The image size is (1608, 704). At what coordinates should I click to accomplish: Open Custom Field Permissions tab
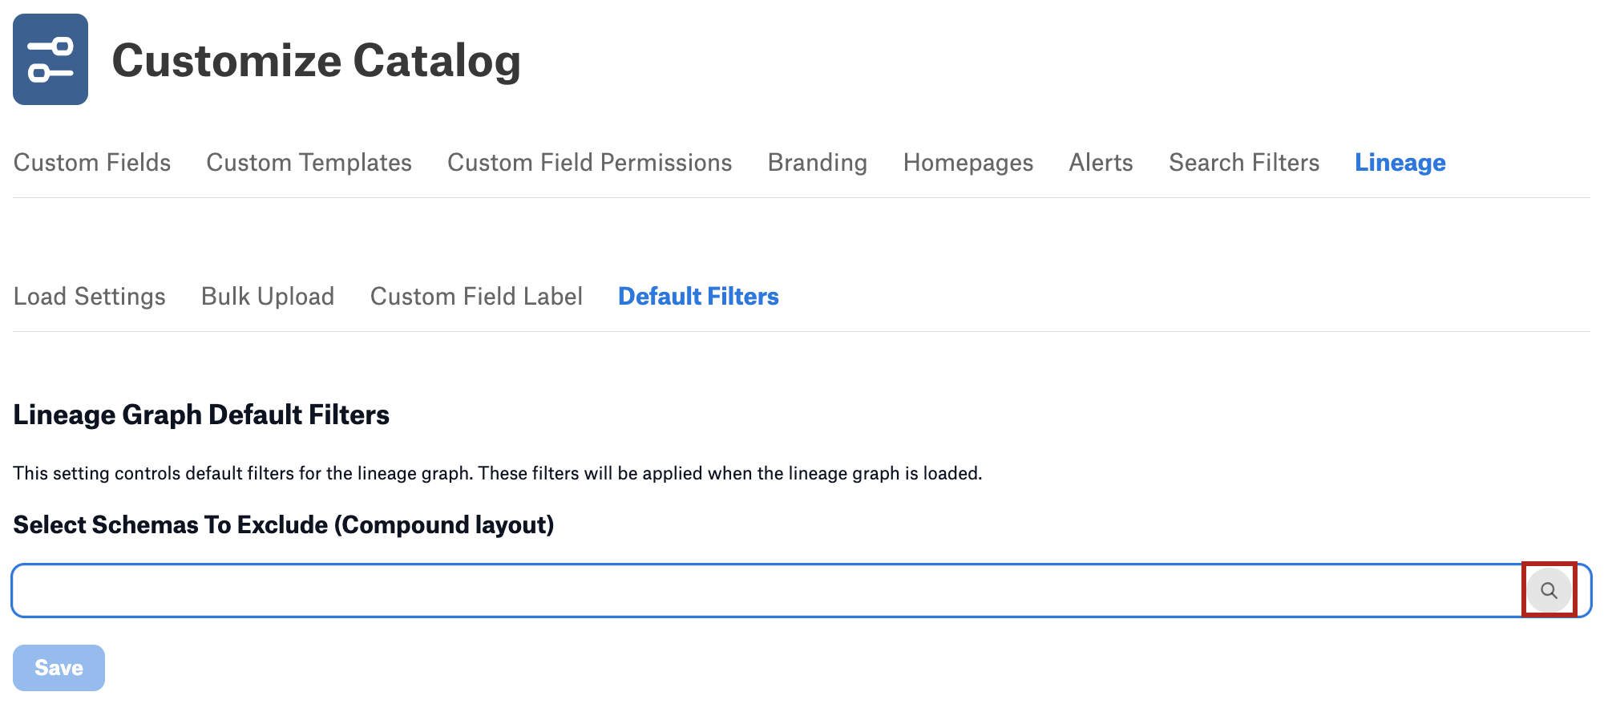589,163
